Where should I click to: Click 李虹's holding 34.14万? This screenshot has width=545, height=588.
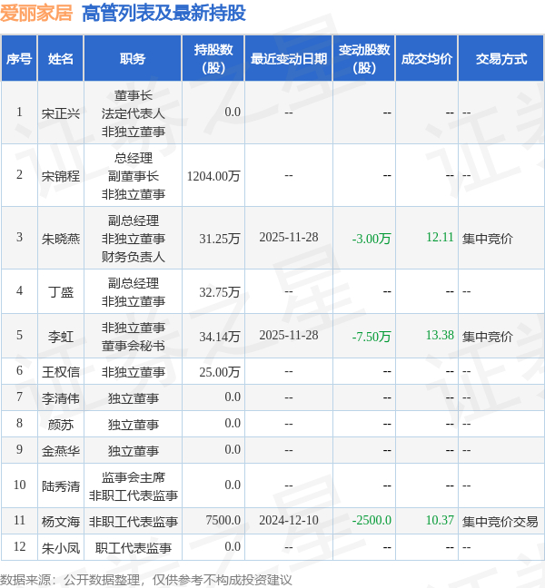coord(220,337)
